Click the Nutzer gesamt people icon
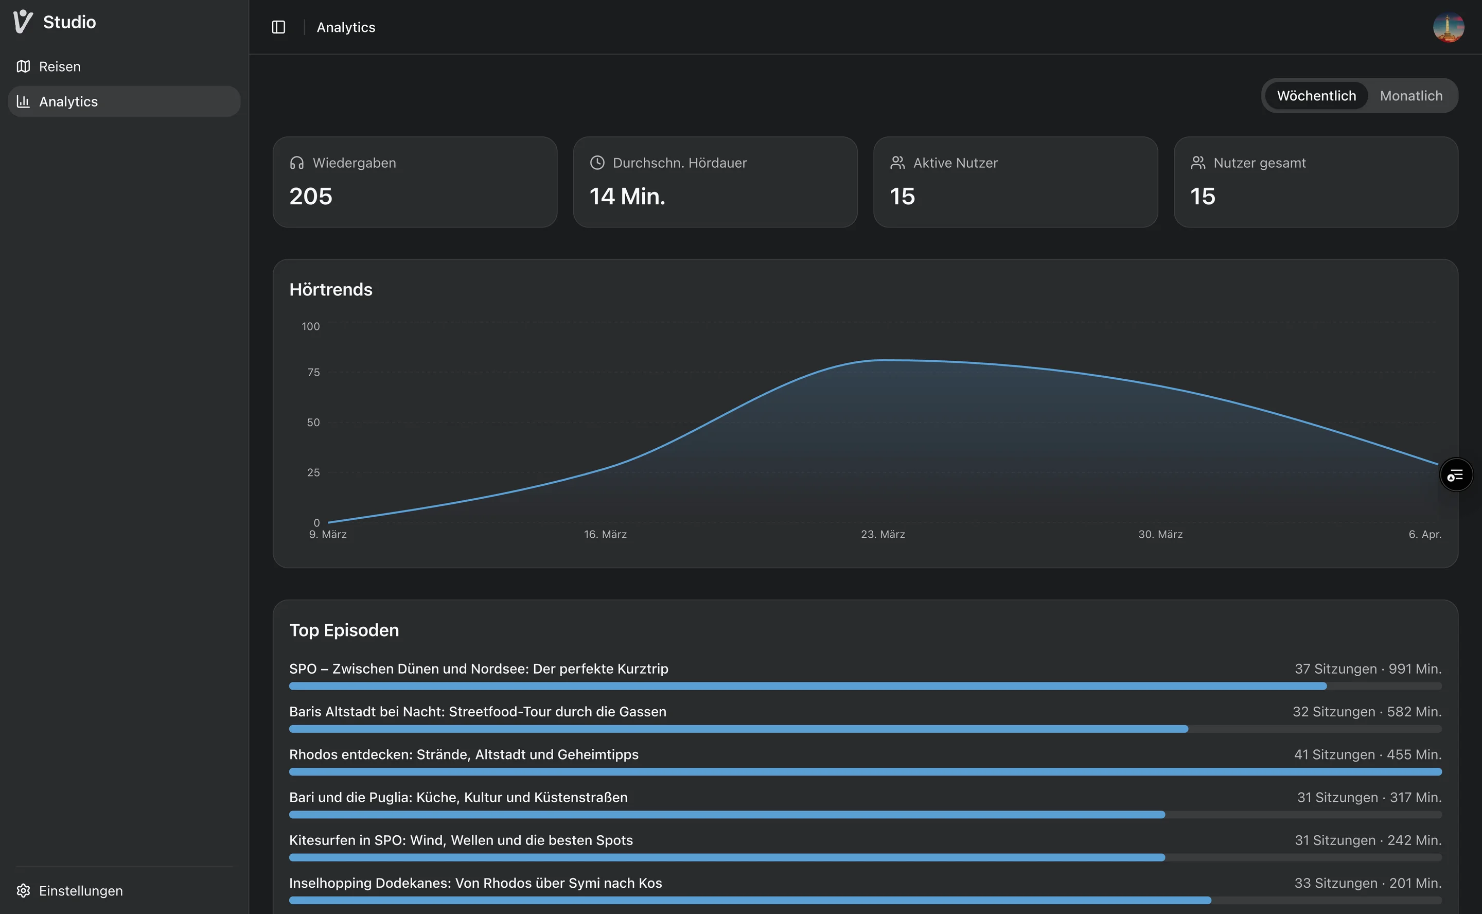 tap(1197, 162)
